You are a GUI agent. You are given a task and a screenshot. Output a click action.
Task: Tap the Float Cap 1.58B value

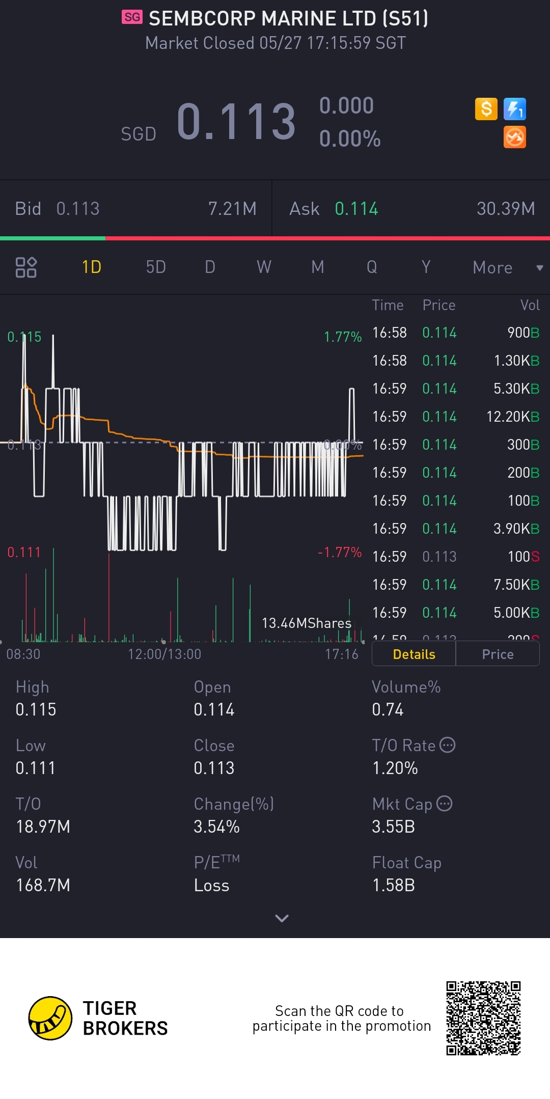(x=393, y=885)
